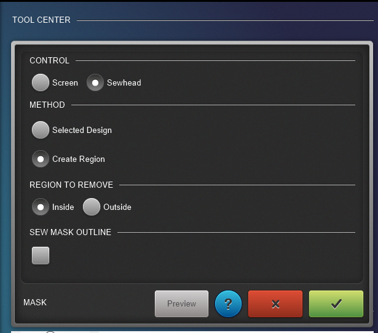The height and width of the screenshot is (333, 378).
Task: Enable the Sew Mask Outline checkbox
Action: (x=41, y=255)
